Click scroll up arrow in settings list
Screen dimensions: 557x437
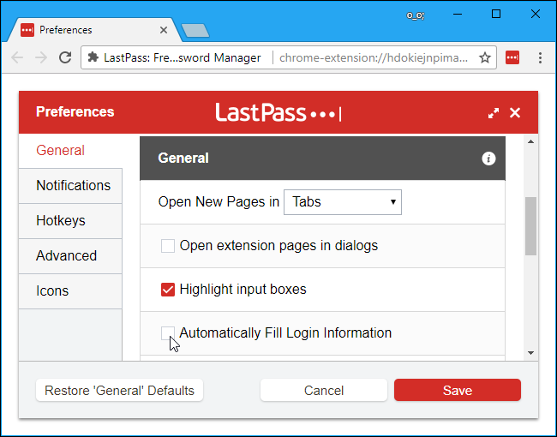point(531,141)
